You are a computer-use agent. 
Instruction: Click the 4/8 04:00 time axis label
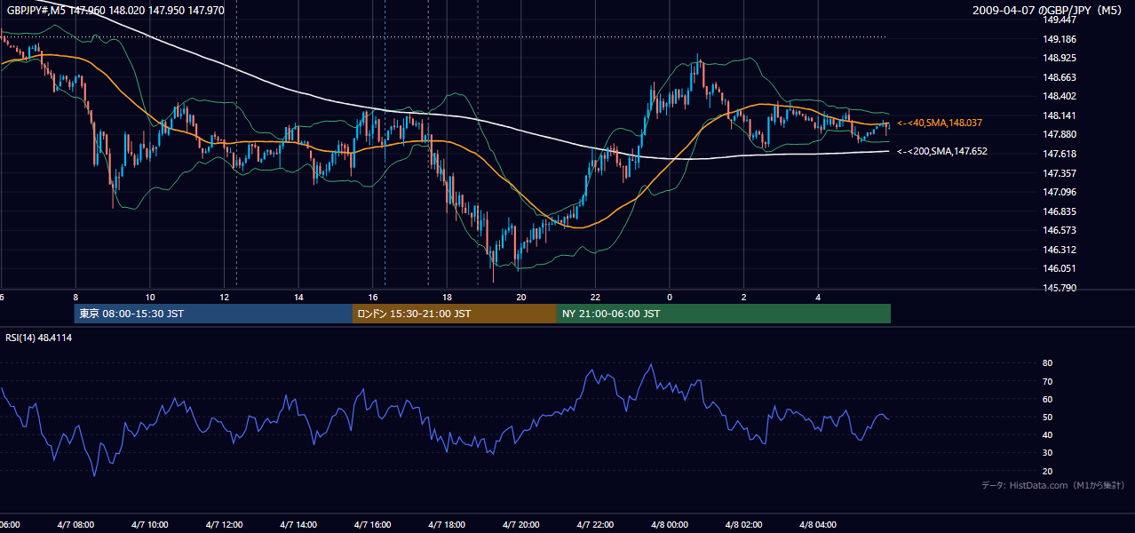818,524
